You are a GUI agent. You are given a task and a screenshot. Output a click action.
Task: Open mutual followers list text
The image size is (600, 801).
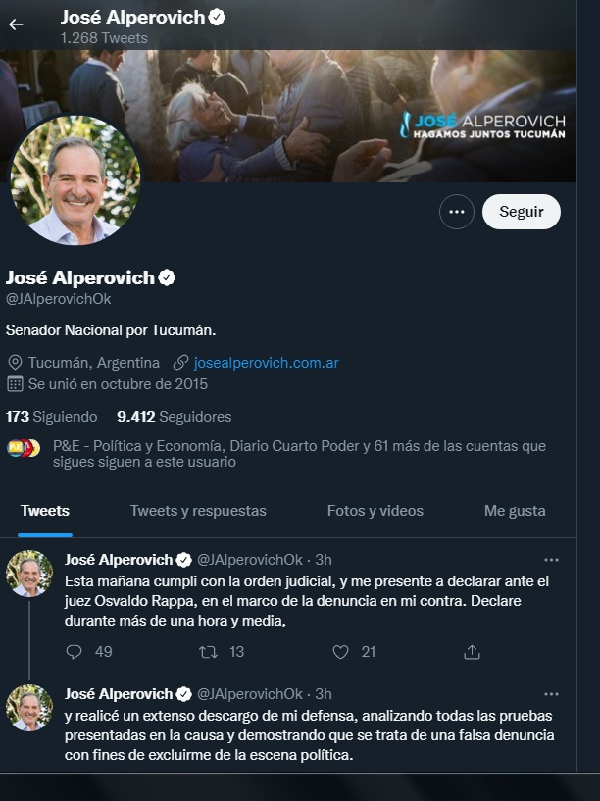pyautogui.click(x=299, y=454)
